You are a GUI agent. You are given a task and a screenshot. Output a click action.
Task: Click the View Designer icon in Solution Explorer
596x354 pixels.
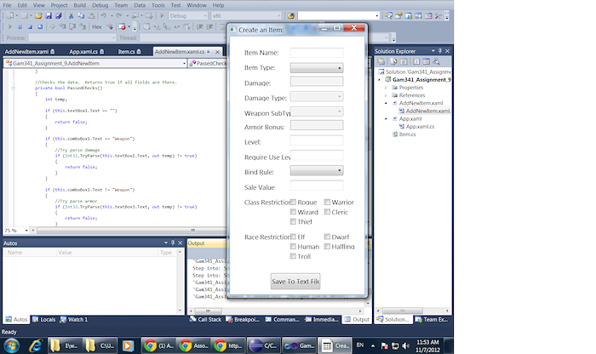(x=426, y=61)
